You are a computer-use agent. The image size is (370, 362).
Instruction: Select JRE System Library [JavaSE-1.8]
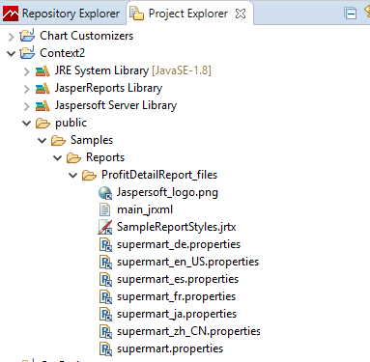[x=133, y=70]
